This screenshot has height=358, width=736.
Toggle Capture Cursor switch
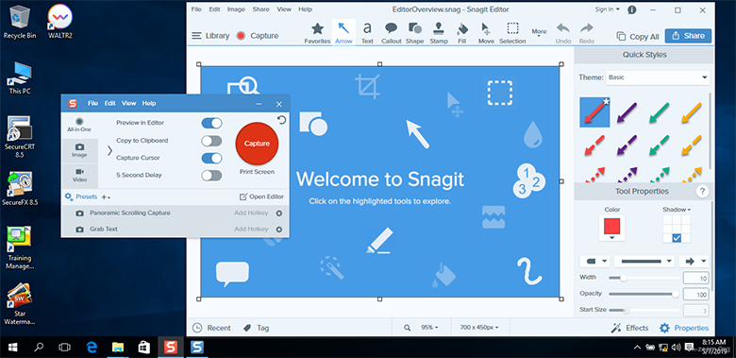211,159
